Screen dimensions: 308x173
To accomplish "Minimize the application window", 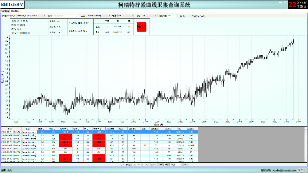I will pos(280,2).
